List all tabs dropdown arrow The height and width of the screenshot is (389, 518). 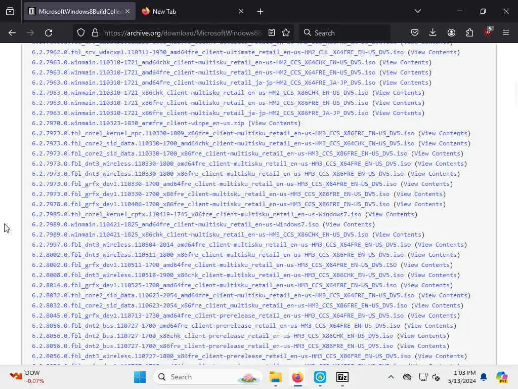point(417,12)
